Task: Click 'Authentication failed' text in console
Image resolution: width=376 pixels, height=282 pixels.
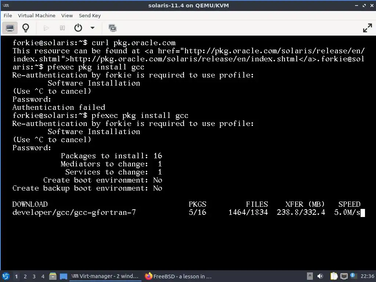Action: coord(59,107)
